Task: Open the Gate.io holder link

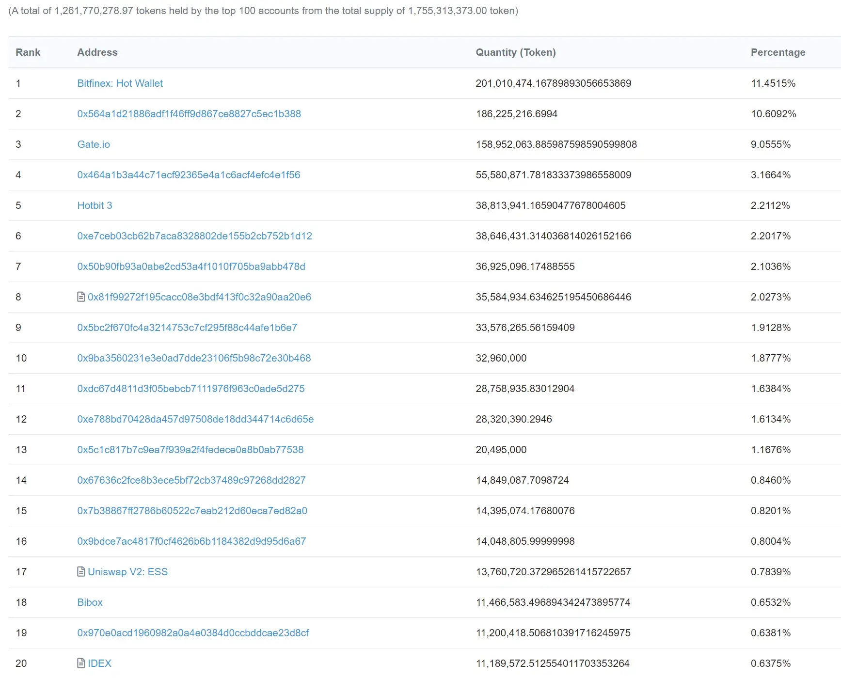Action: tap(94, 144)
